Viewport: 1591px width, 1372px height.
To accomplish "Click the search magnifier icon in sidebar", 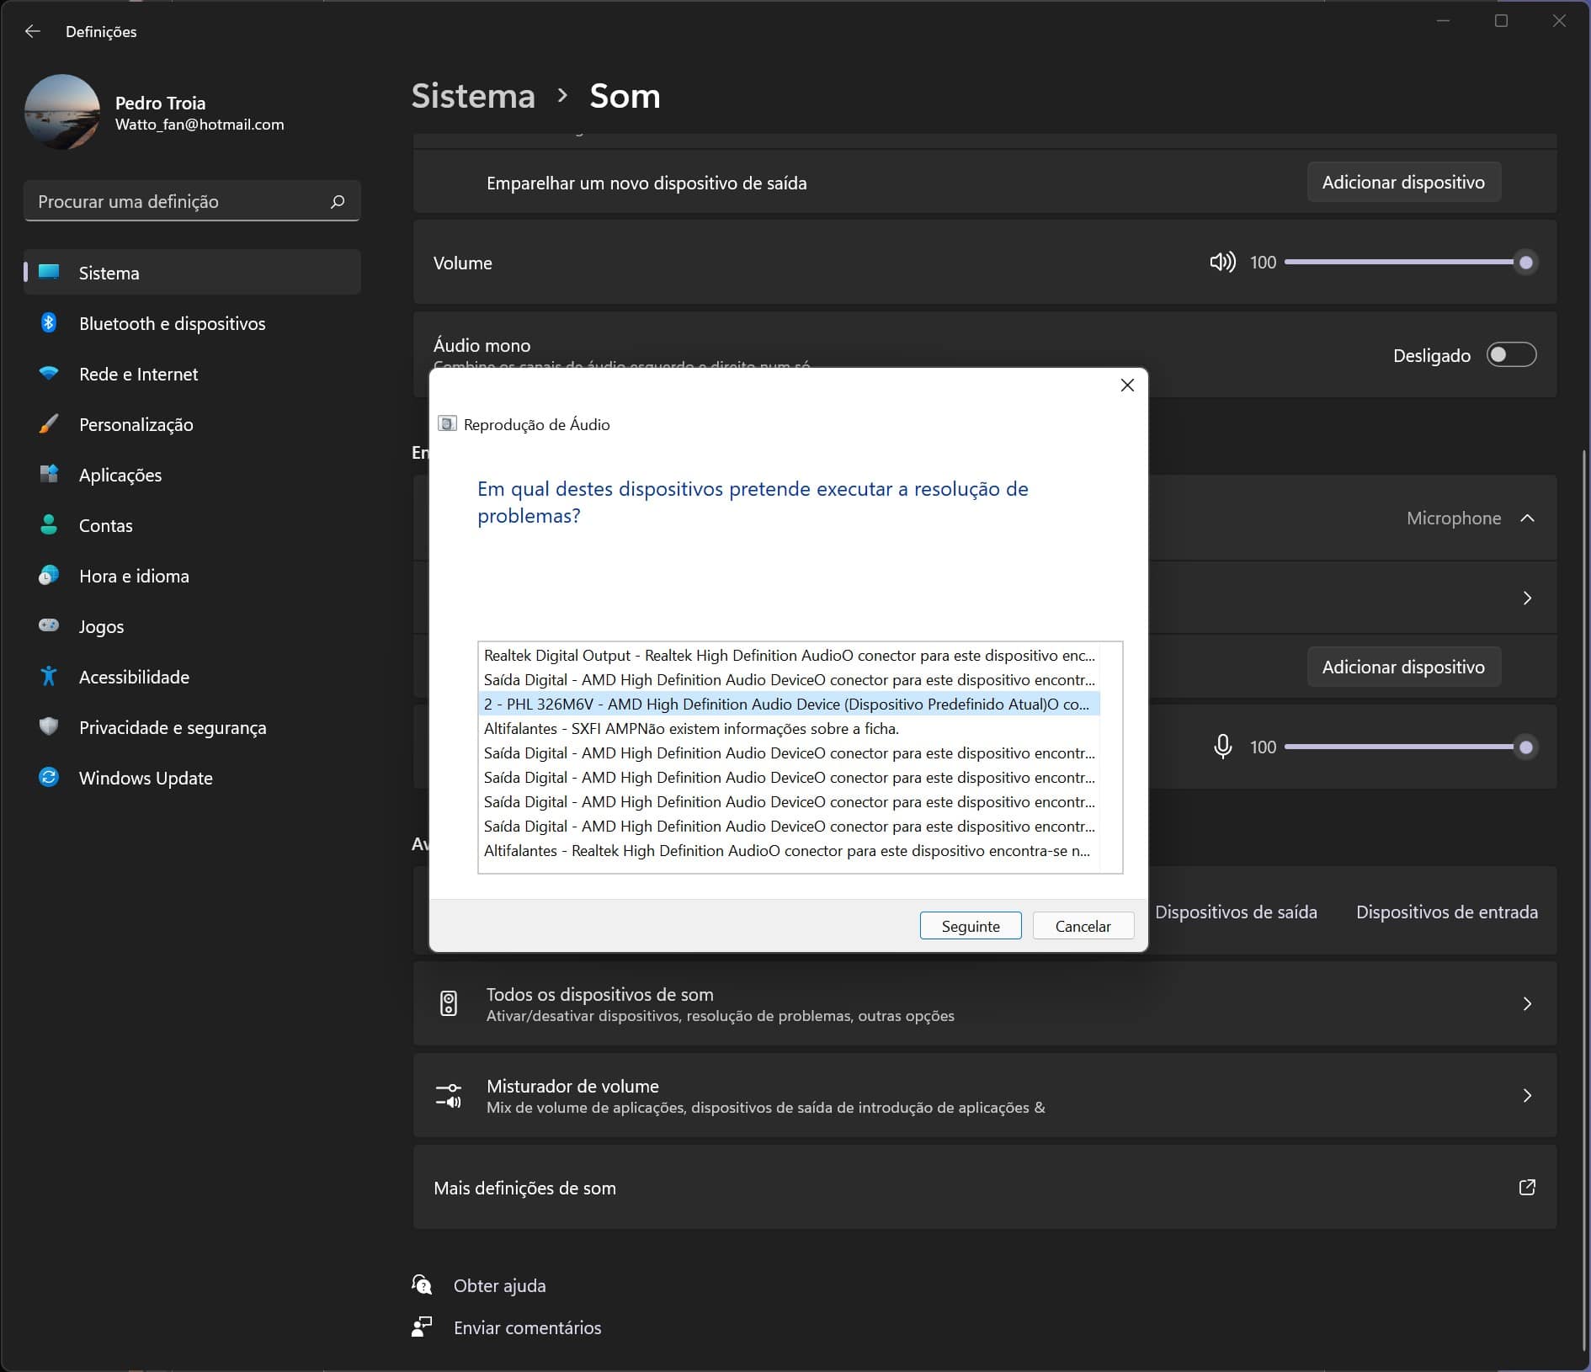I will (x=338, y=202).
